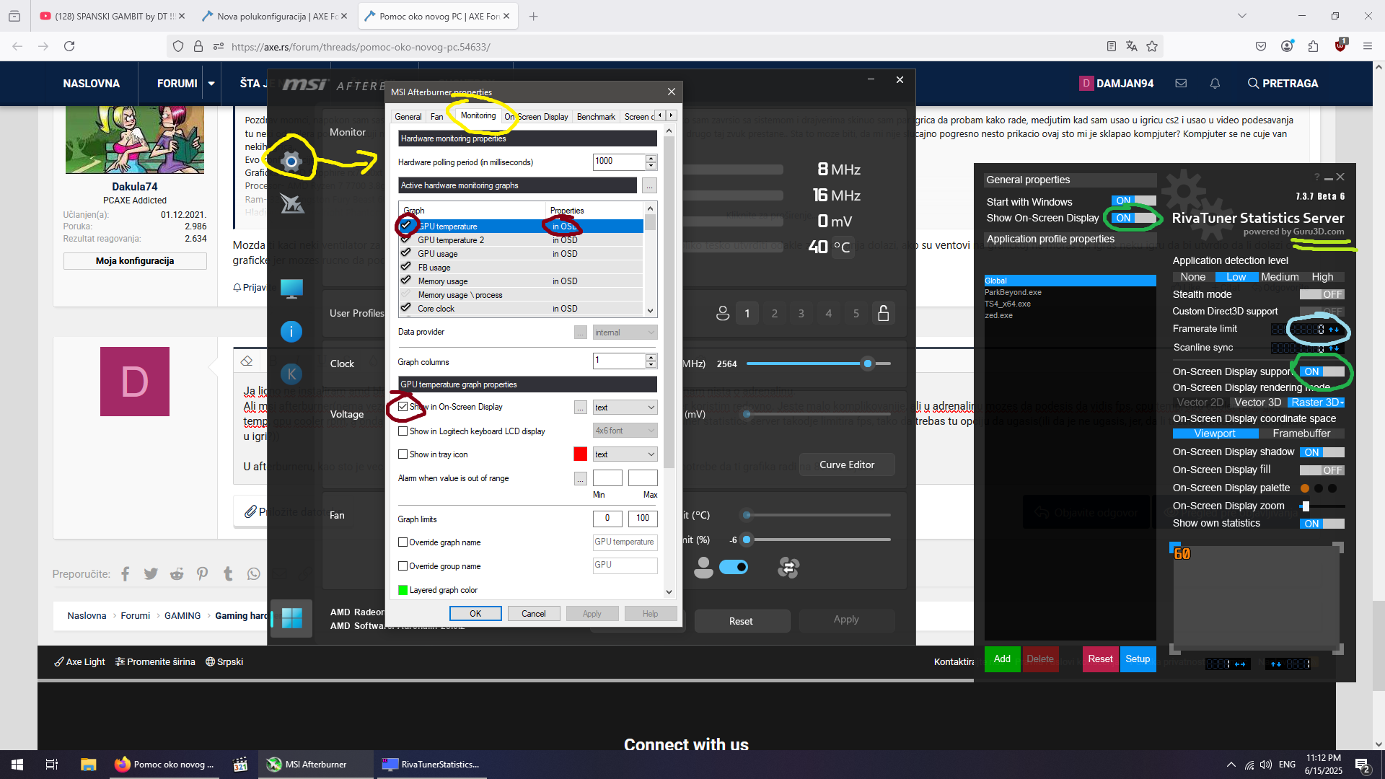Viewport: 1385px width, 779px height.
Task: Toggle Start with Windows in RivaTuner
Action: 1134,201
